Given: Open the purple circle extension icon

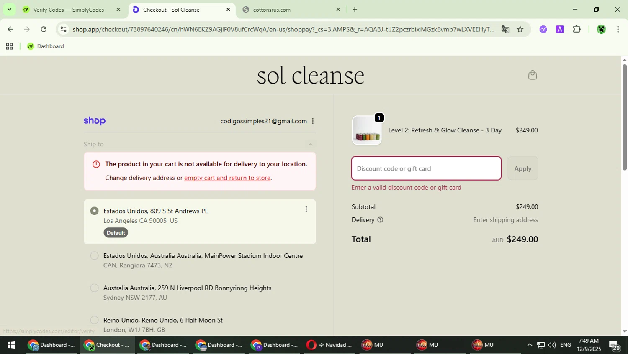Looking at the screenshot, I should [x=543, y=29].
